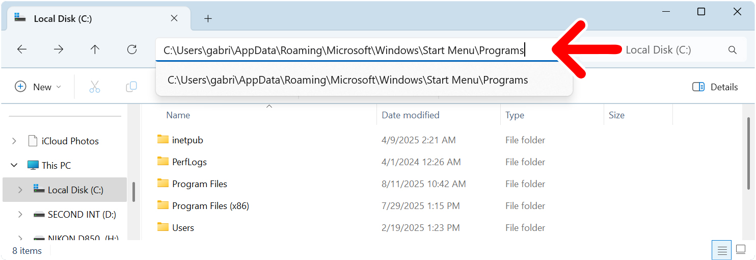Click the Back navigation arrow
Screen dimensions: 756x260
pos(21,49)
